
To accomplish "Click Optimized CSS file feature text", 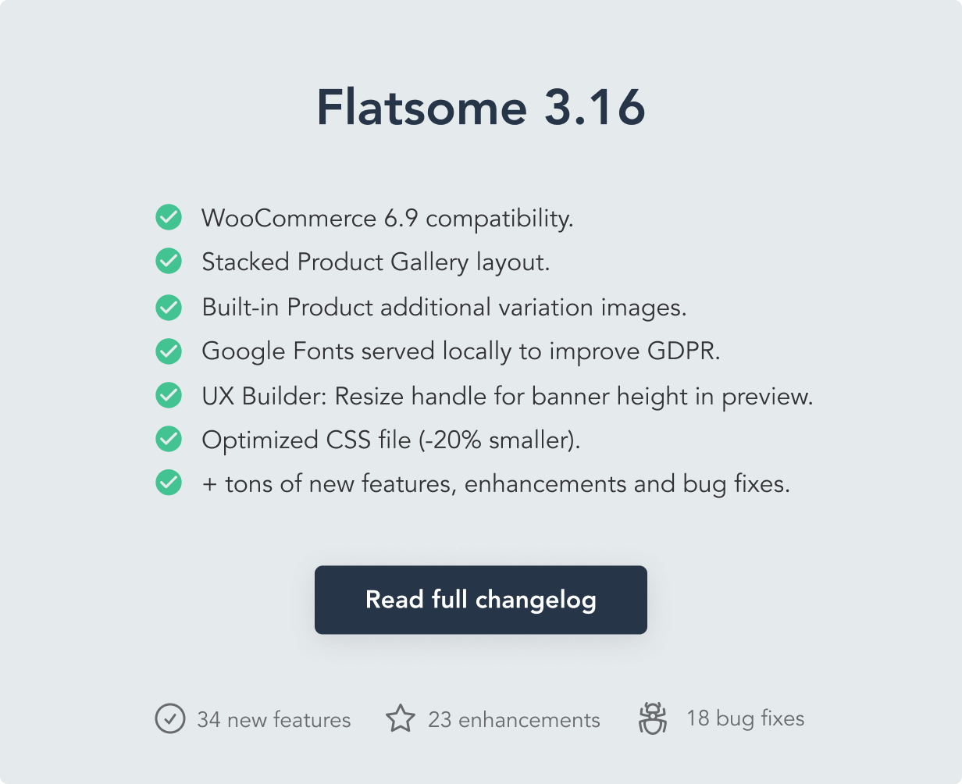I will (390, 440).
